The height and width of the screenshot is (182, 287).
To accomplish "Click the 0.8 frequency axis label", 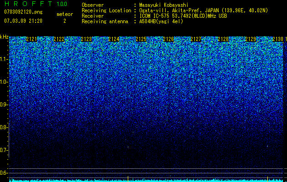I will pos(3,127).
